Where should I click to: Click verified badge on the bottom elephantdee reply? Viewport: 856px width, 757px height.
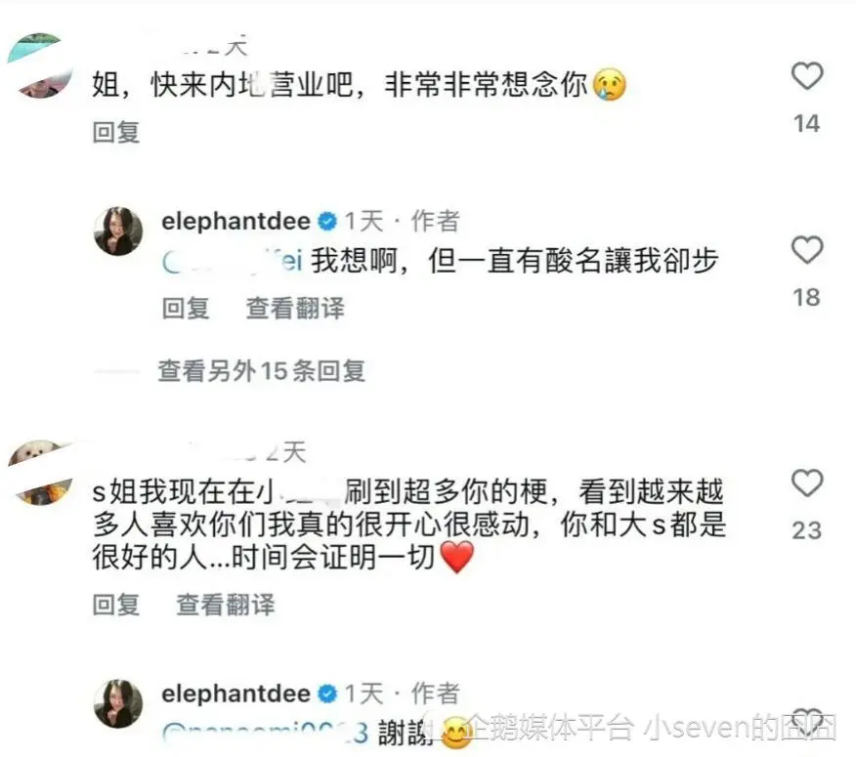click(327, 694)
